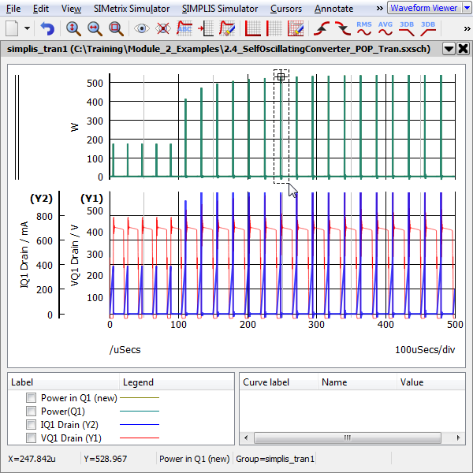Click the new graph sheet icon
The image size is (473, 473).
tap(13, 28)
